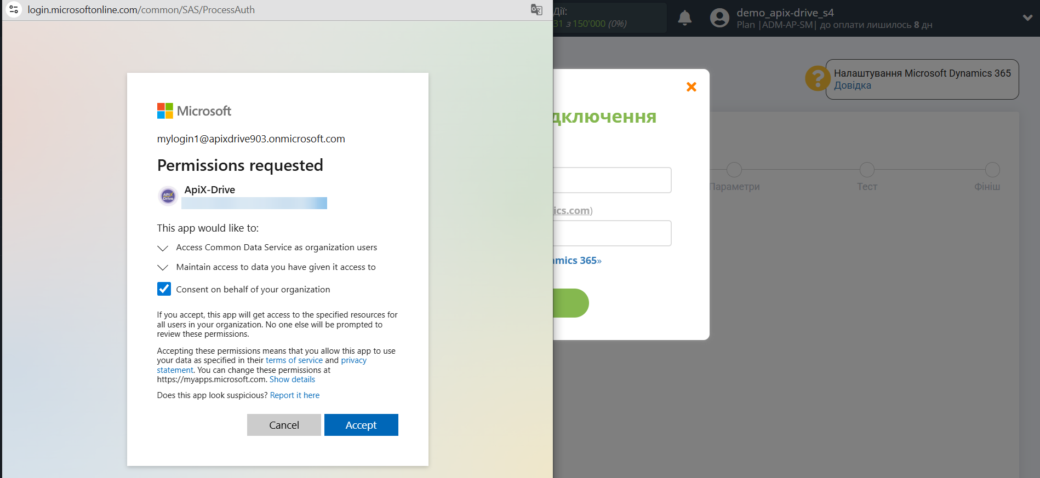Click Show details link

tap(292, 379)
